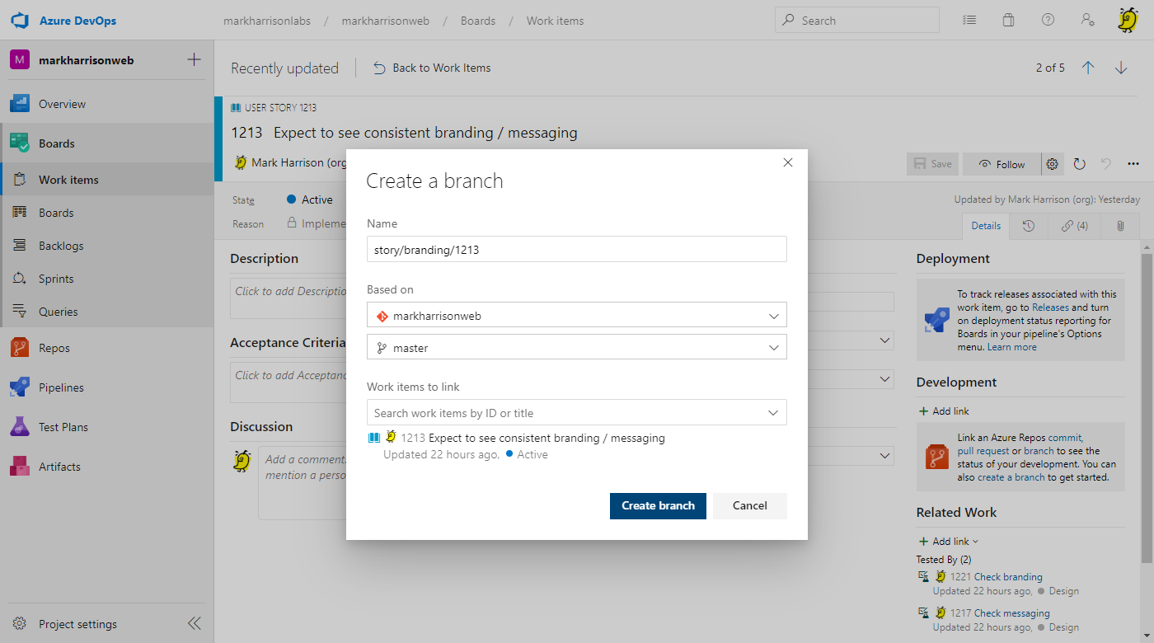Open Pipelines from the sidebar
The width and height of the screenshot is (1154, 643).
pos(61,387)
